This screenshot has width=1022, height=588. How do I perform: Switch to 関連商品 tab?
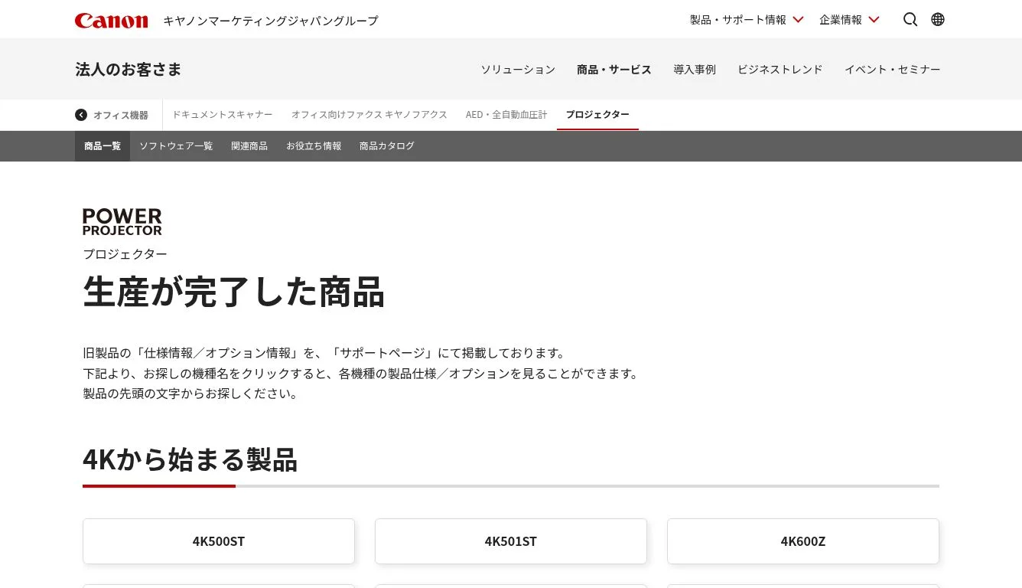pyautogui.click(x=249, y=146)
